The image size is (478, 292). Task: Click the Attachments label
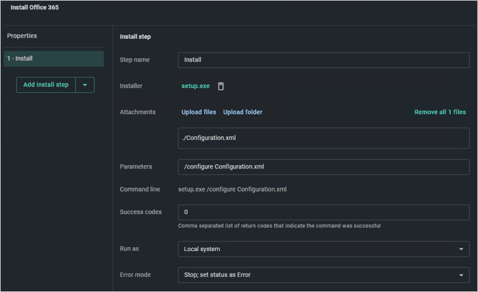pos(137,112)
